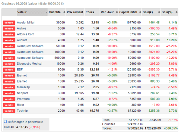Open the Valeur column dropdown arrow
Image resolution: width=181 pixels, height=134 pixels.
46,12
